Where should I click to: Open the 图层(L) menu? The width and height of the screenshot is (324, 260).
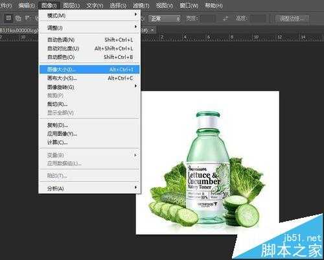click(71, 5)
